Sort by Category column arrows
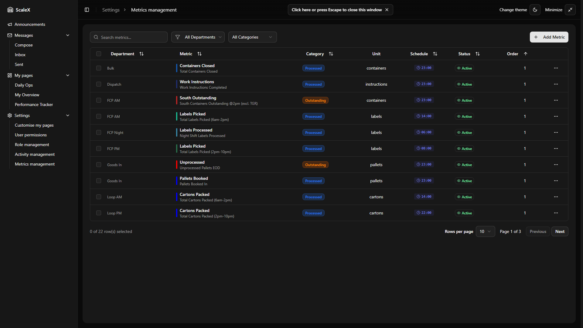This screenshot has height=328, width=583. (331, 54)
